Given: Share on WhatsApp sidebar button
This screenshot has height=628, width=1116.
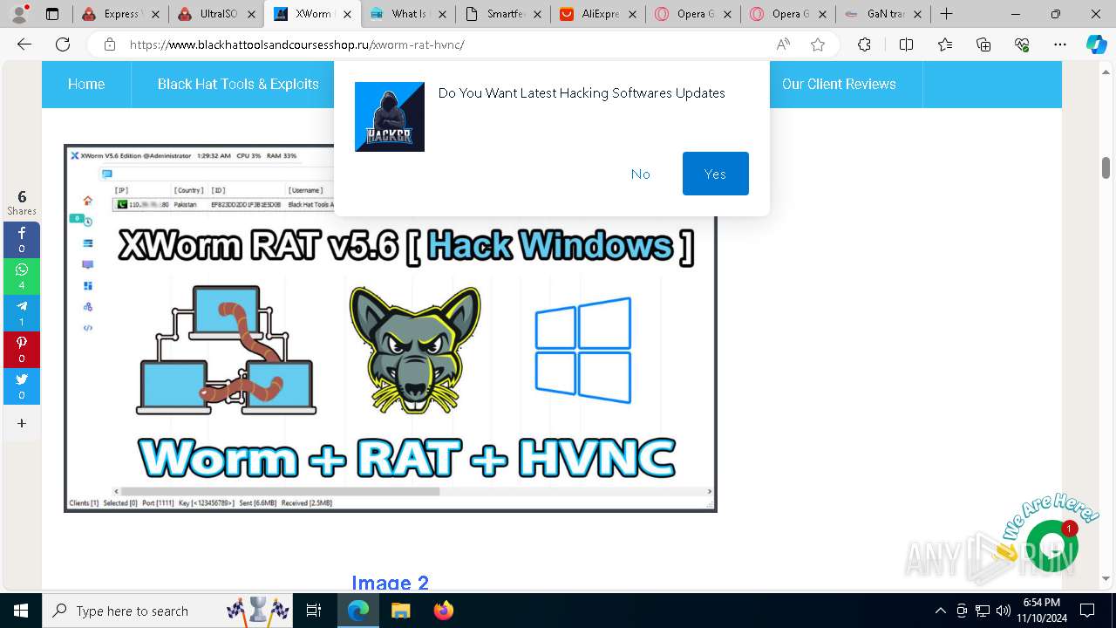Looking at the screenshot, I should click(22, 276).
